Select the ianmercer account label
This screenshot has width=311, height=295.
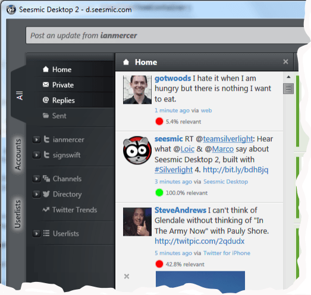[68, 139]
